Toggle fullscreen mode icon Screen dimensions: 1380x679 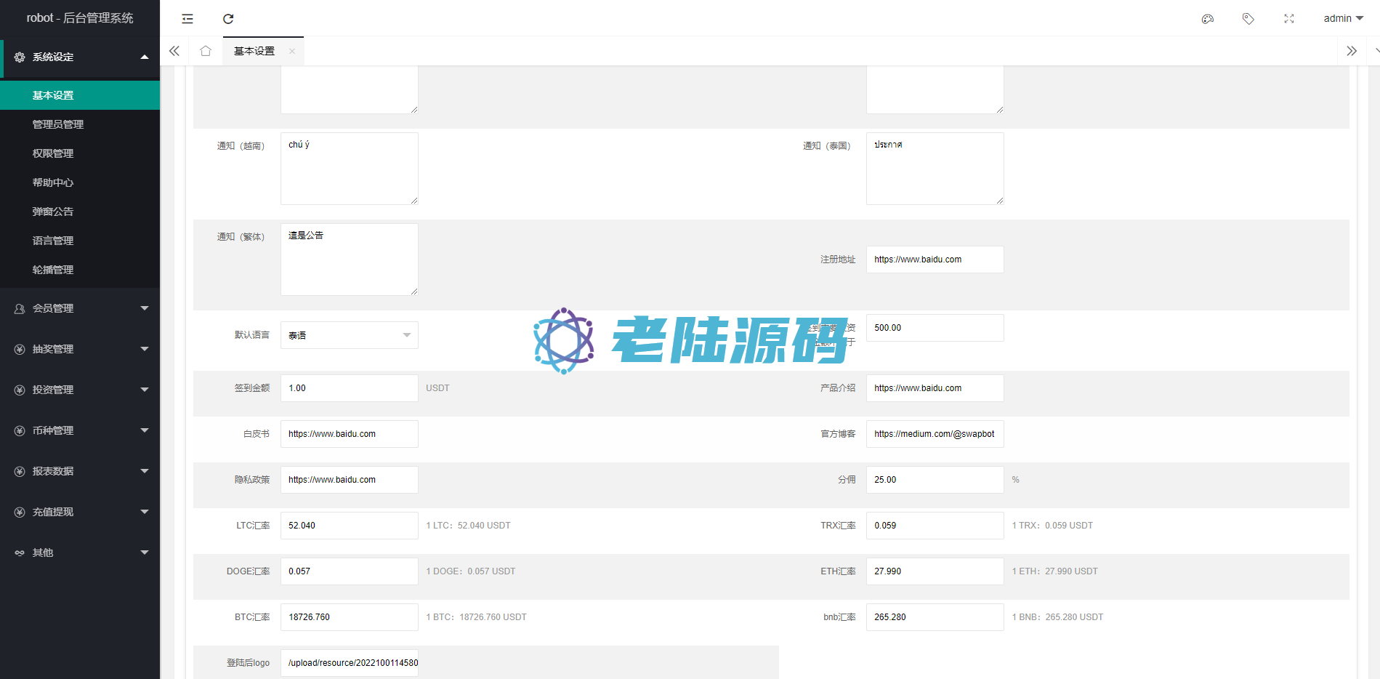tap(1288, 19)
